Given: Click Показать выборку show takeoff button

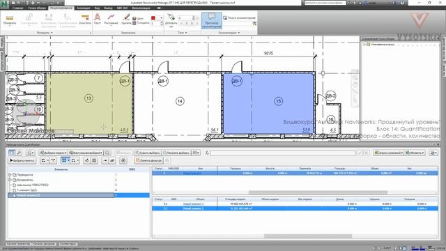Looking at the screenshot, I should pos(176,153).
